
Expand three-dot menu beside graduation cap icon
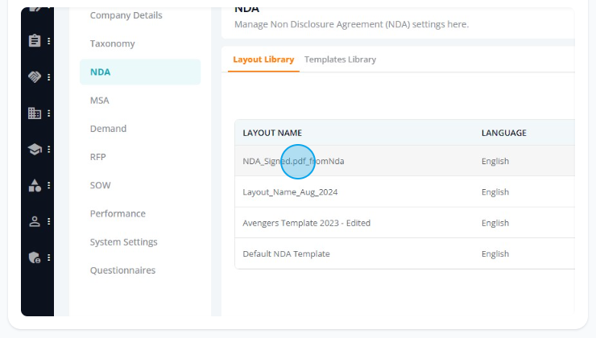coord(48,149)
